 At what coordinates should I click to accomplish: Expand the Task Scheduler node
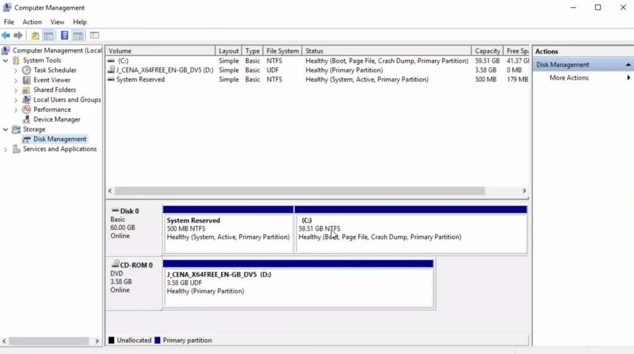(x=16, y=70)
